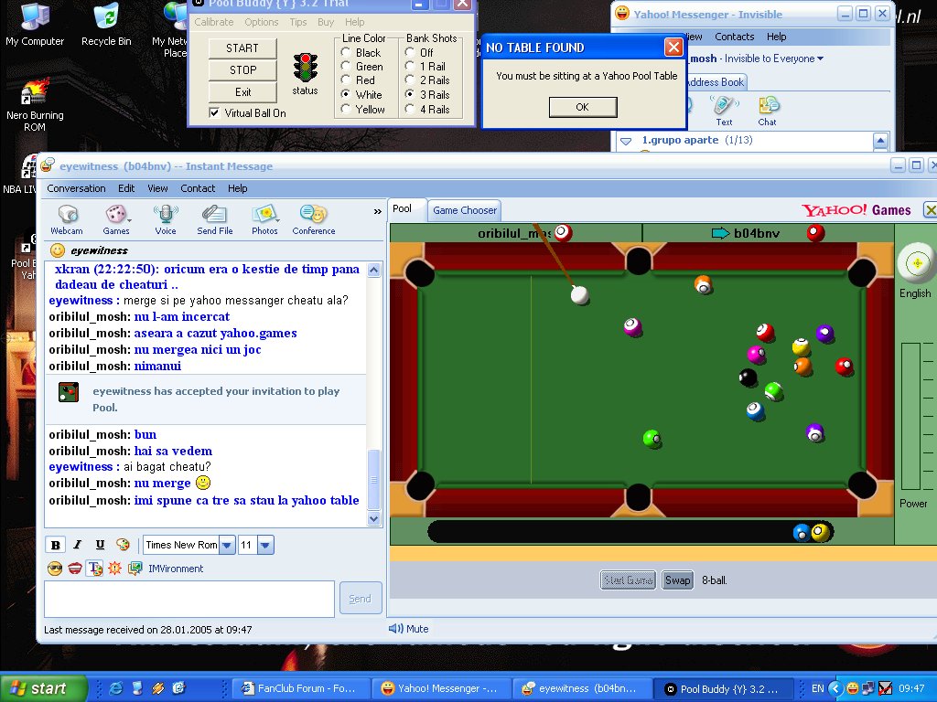This screenshot has height=702, width=937.
Task: Open the Conversation menu
Action: (x=77, y=188)
